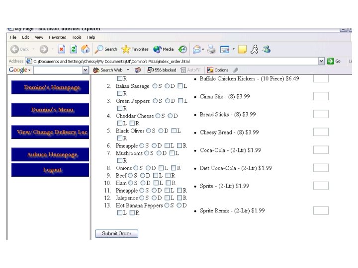Open Search Web dropdown arrow
The height and width of the screenshot is (268, 358).
(x=128, y=70)
